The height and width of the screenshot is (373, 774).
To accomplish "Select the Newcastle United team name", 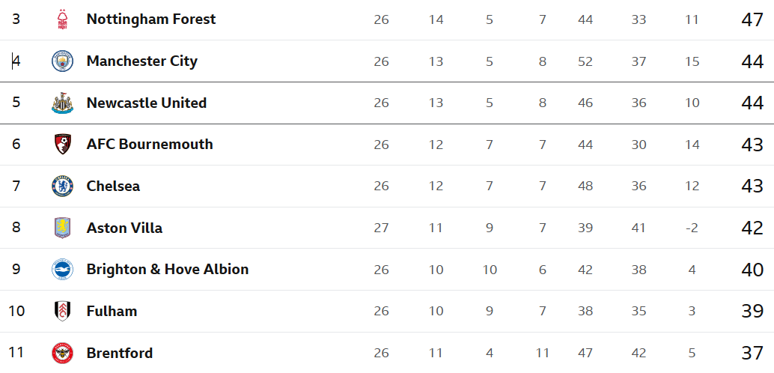I will point(147,103).
